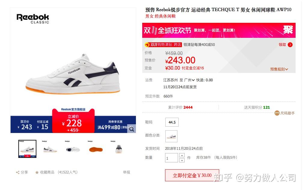Screen dimensions: 304x190
Task: Open the 累计评价 2444 reviews tab
Action: 180,107
